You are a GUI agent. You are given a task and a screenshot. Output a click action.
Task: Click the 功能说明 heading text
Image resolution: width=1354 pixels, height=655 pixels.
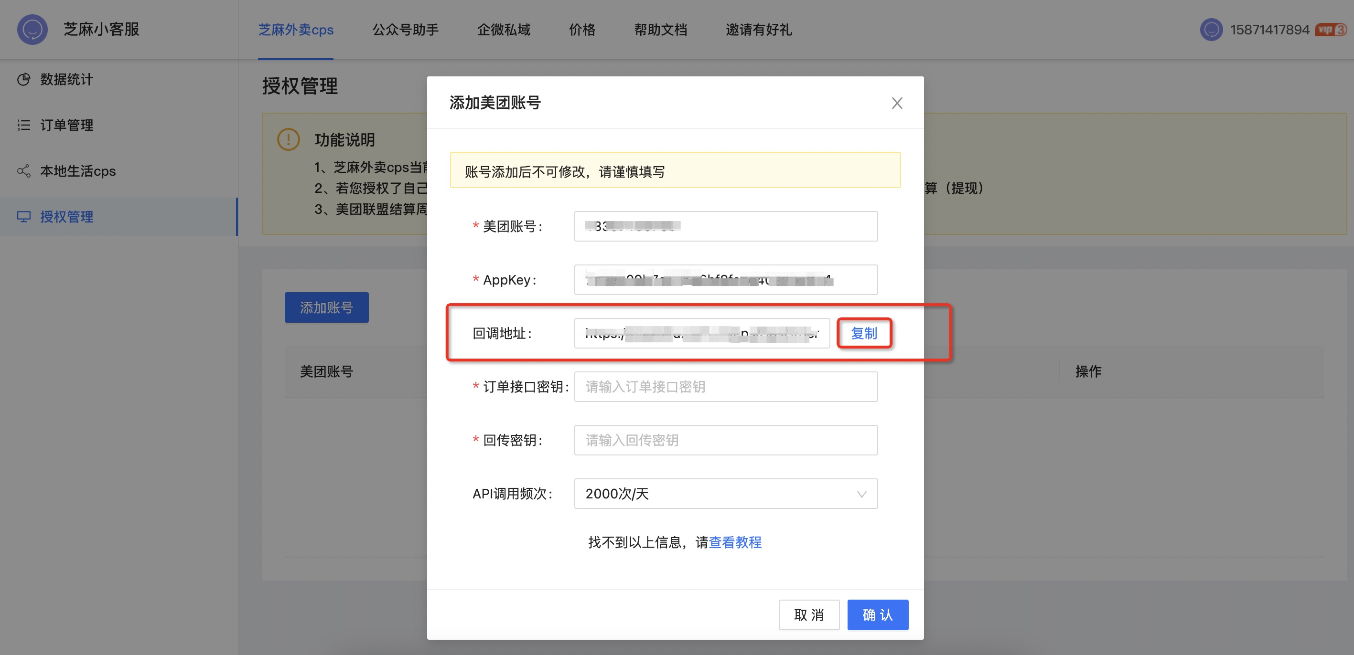tap(344, 140)
